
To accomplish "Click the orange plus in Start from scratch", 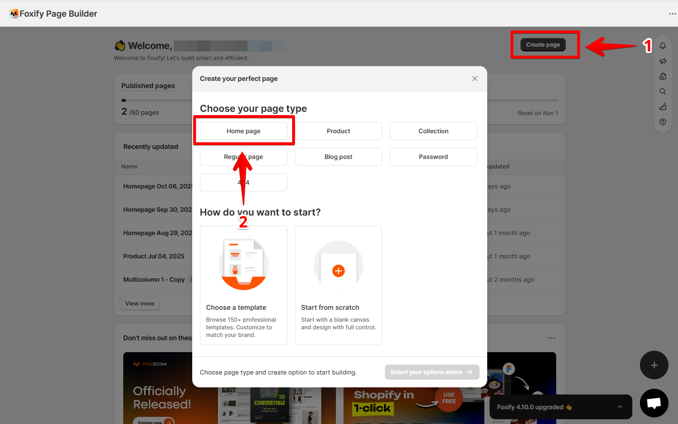I will [x=338, y=271].
